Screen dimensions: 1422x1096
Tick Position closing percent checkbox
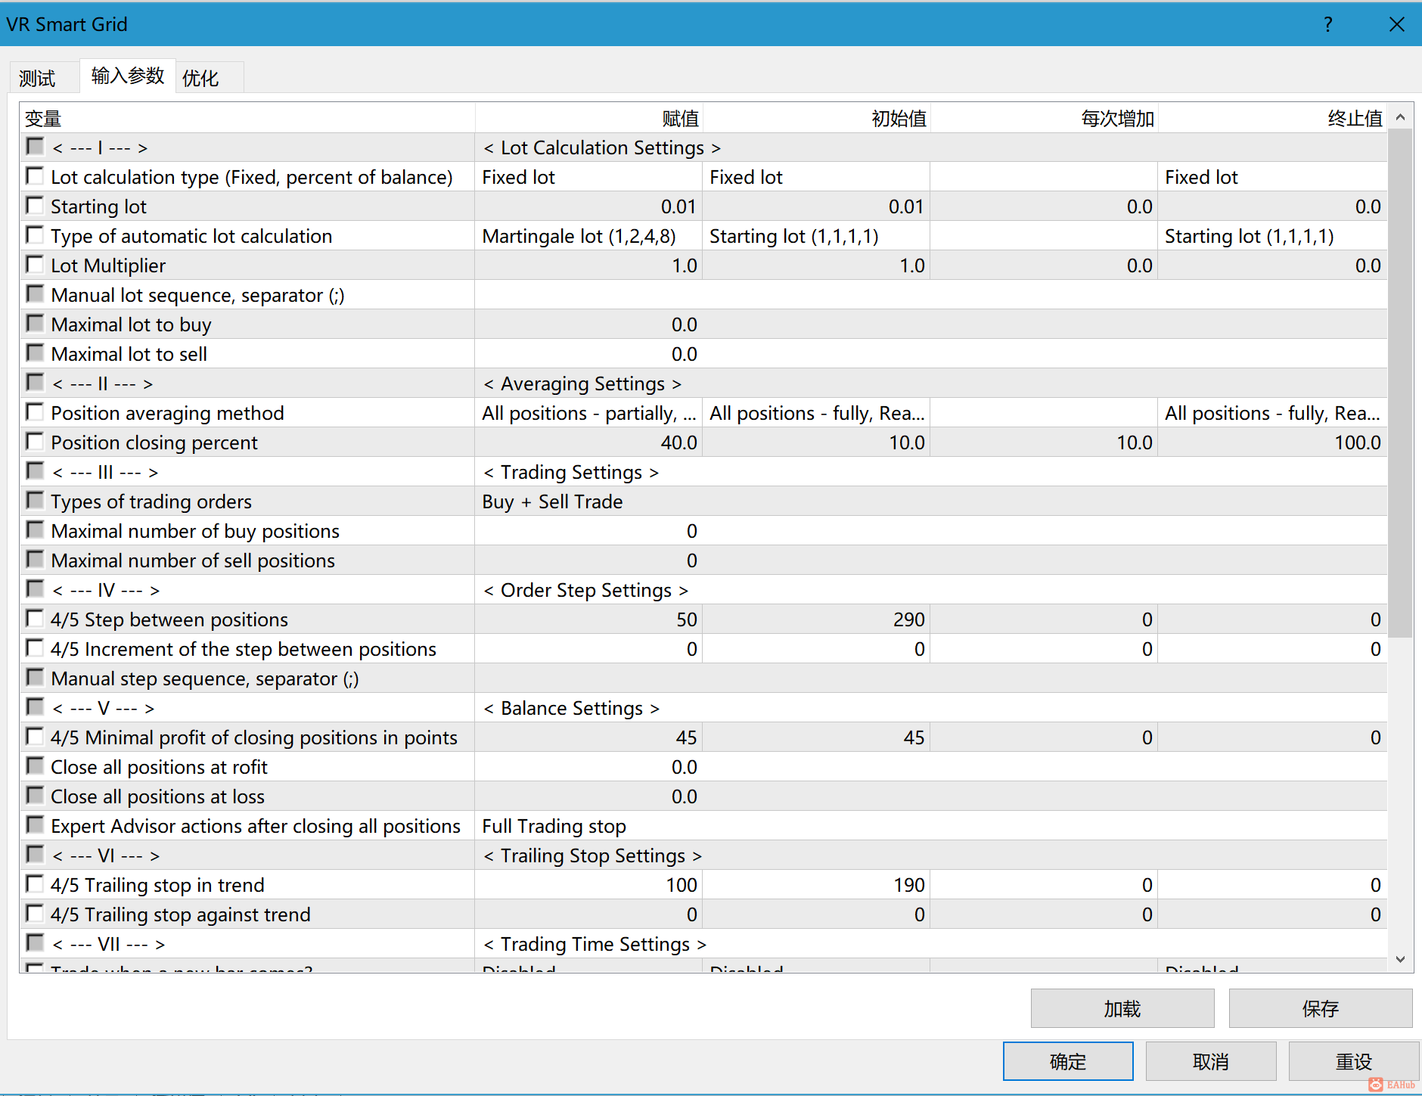point(35,441)
